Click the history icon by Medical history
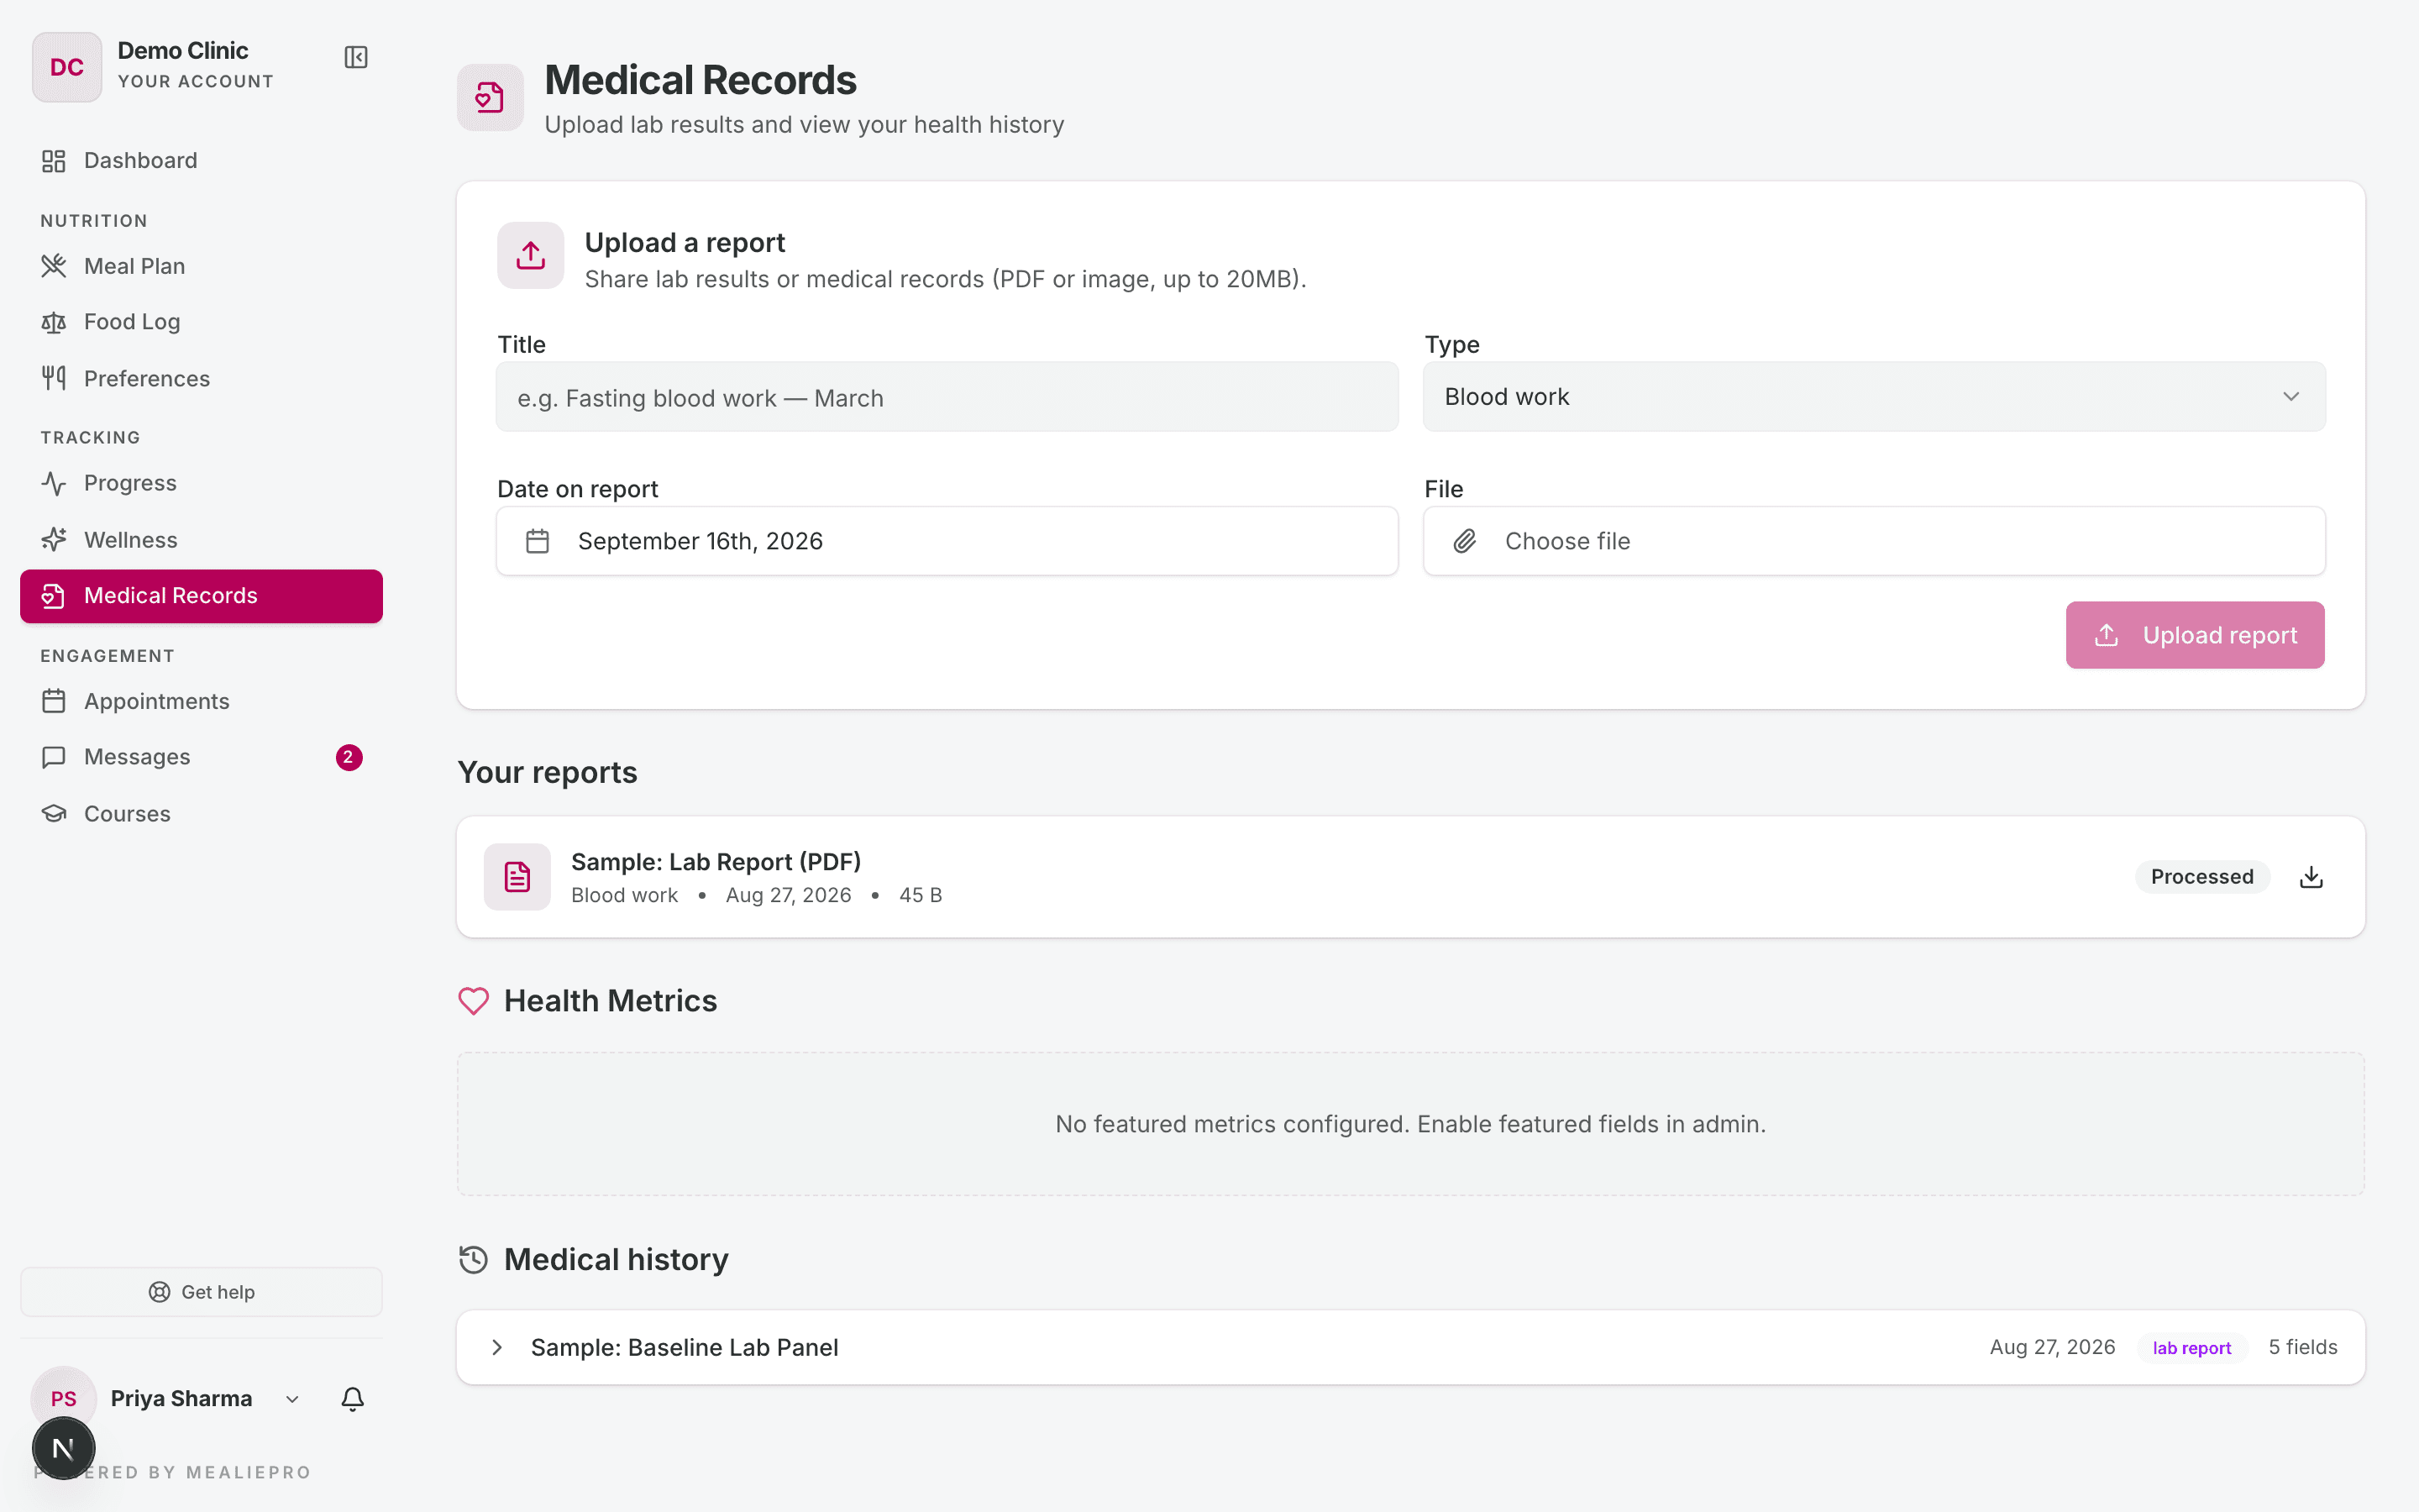 pyautogui.click(x=474, y=1260)
